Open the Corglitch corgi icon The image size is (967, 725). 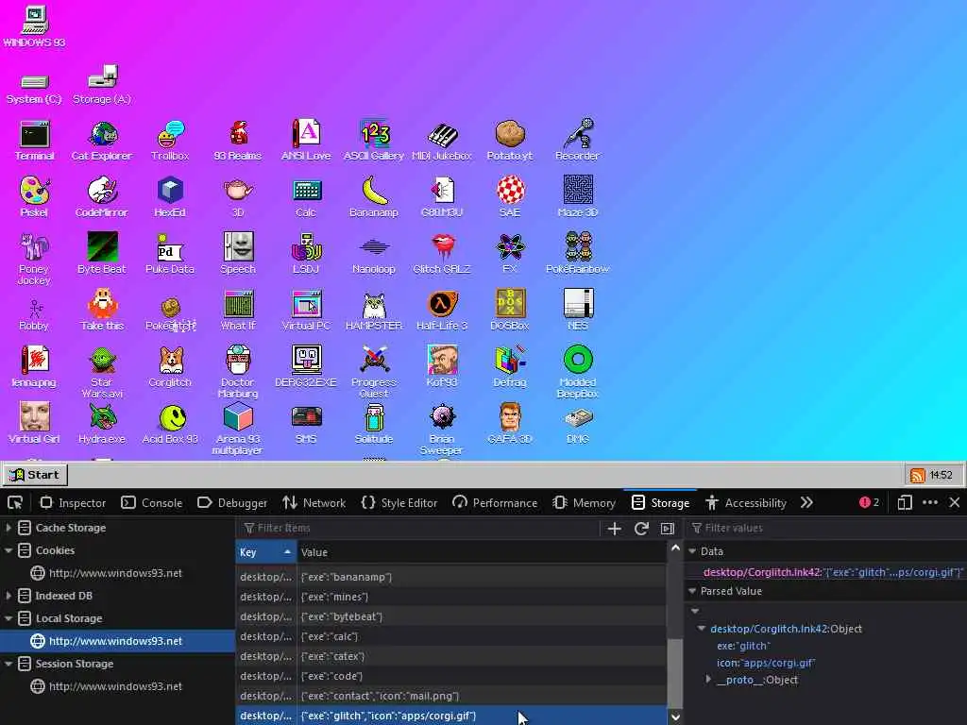(x=170, y=367)
